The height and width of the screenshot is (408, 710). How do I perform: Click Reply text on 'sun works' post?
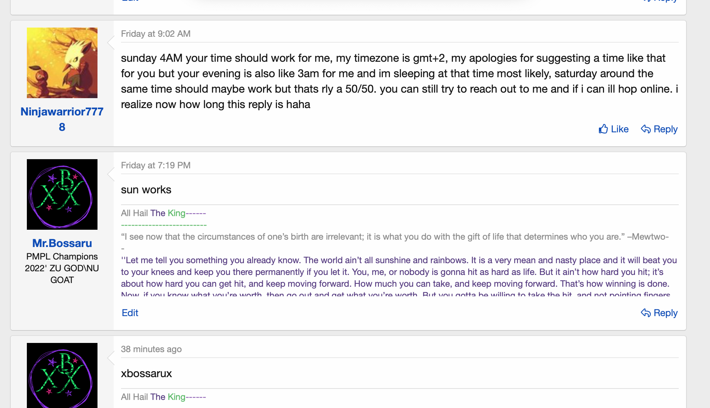click(665, 313)
